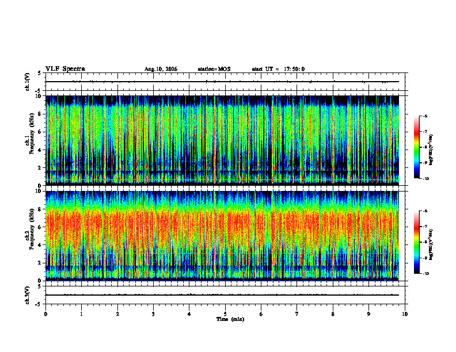
Task: Click the 'Time (min)' x-axis label
Action: click(x=230, y=319)
